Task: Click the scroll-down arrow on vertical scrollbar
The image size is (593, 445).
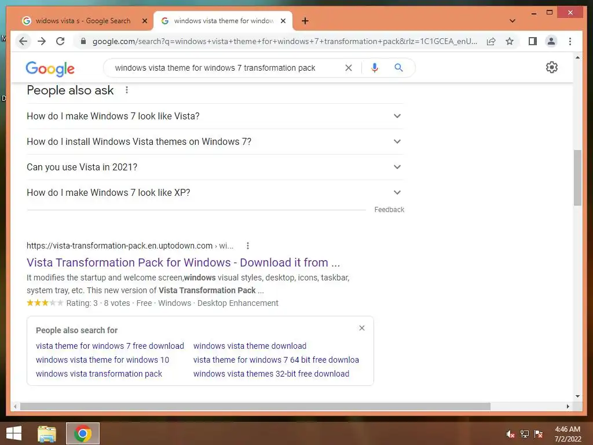Action: [577, 396]
